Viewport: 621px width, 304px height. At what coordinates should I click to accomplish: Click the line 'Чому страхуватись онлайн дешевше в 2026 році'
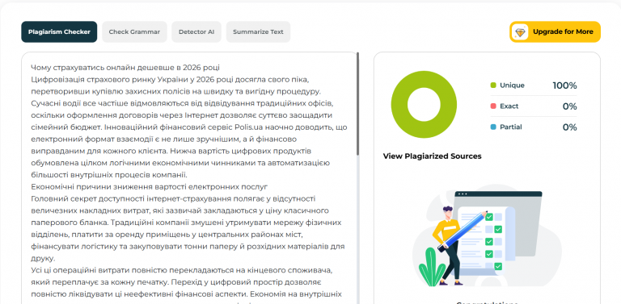[125, 68]
